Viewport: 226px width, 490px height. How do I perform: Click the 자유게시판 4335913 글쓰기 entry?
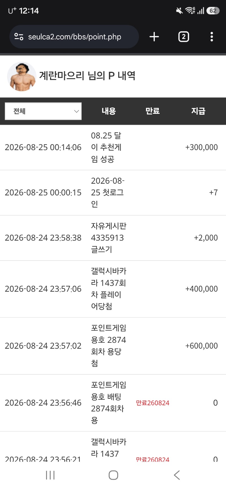(108, 238)
